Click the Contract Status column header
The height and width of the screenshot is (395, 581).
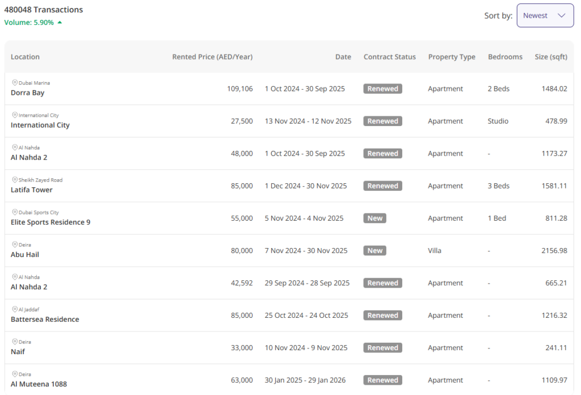389,57
